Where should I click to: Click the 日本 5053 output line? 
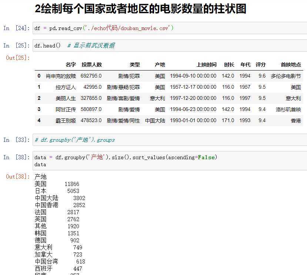57,191
